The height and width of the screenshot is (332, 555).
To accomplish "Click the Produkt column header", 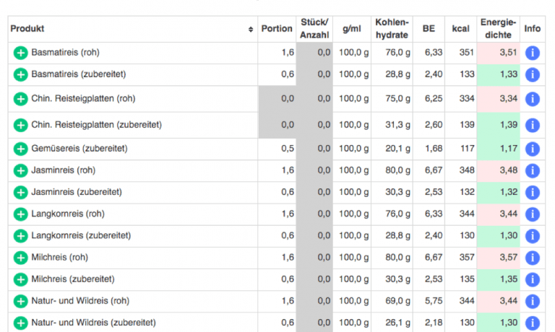I will pos(27,30).
